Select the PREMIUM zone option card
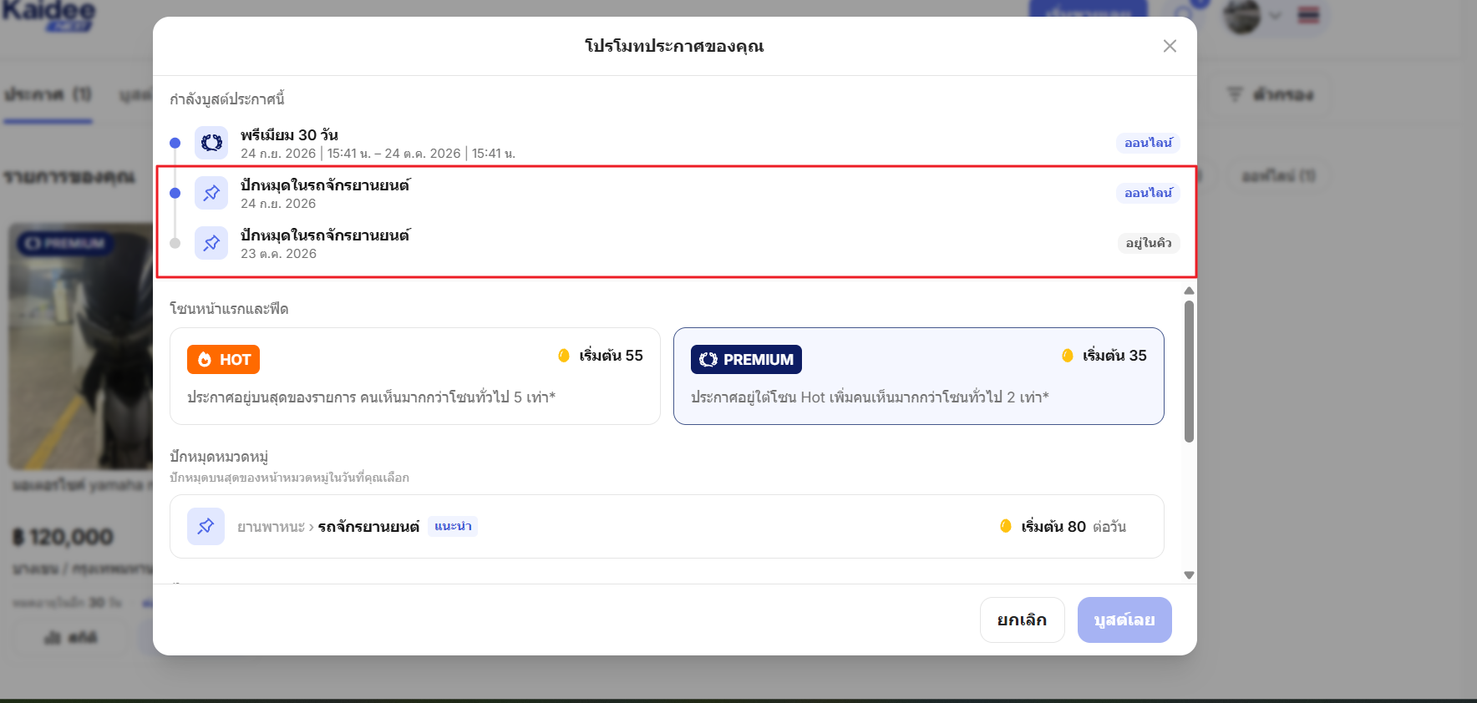The image size is (1477, 703). pos(919,376)
